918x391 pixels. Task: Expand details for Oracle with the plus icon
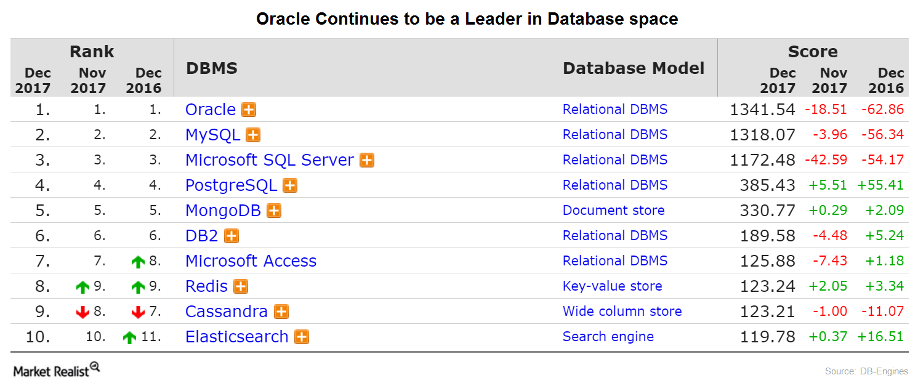[x=249, y=109]
